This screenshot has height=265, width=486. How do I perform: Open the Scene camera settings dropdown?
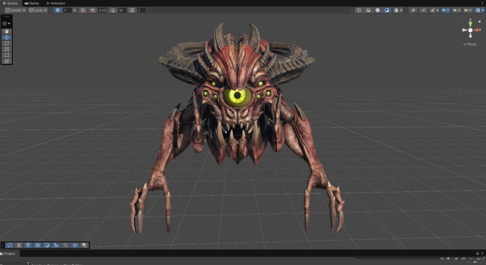[x=468, y=10]
